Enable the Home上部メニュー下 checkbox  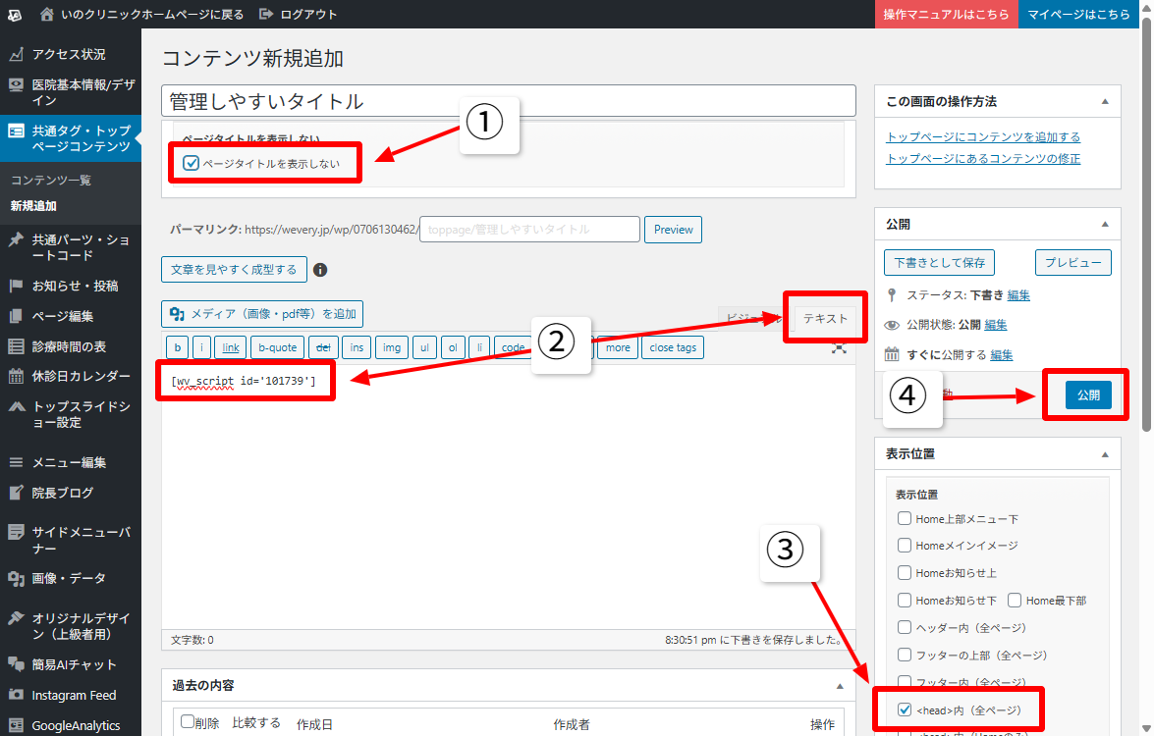pos(905,518)
